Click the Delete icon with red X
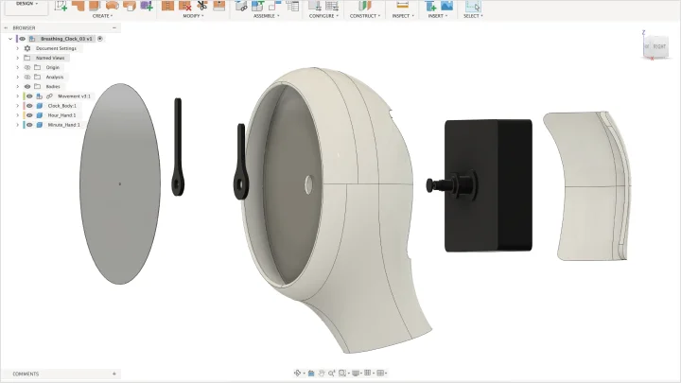The image size is (681, 383). point(185,6)
